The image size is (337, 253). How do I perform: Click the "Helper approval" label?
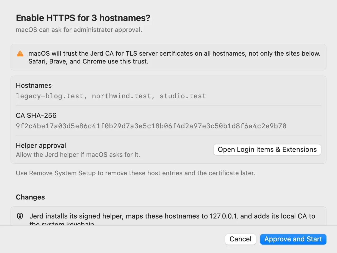[41, 145]
